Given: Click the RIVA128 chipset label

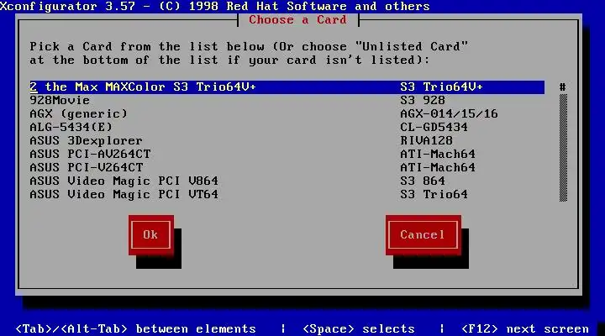Looking at the screenshot, I should (426, 141).
